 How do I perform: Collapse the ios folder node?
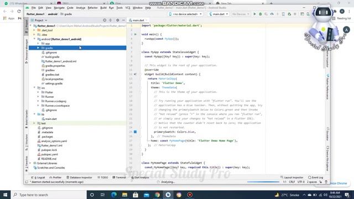[34, 88]
